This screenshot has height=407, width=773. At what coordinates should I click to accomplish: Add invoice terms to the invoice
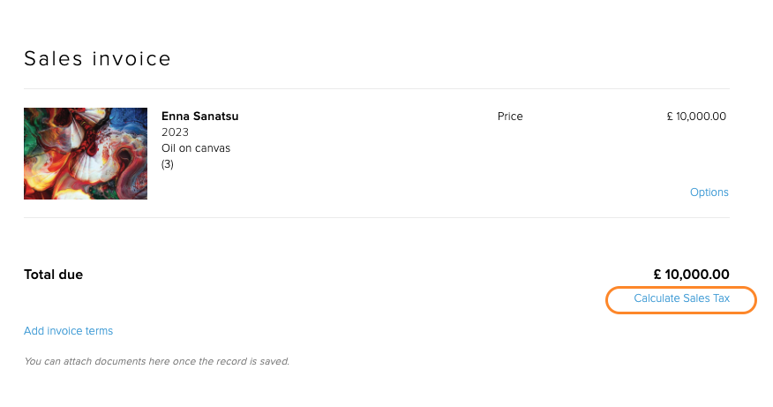point(69,331)
